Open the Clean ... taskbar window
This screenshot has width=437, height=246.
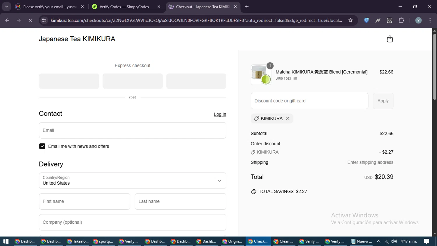coord(283,241)
